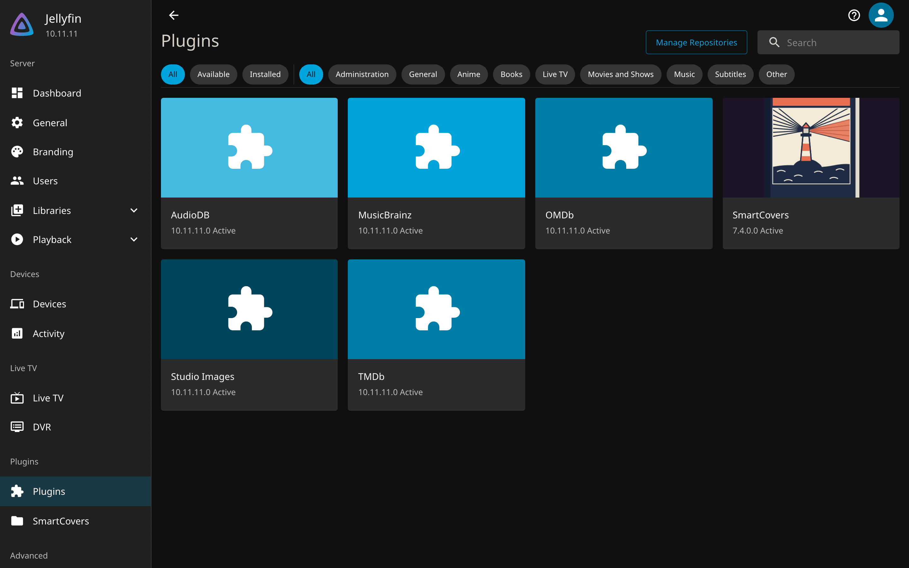Open the TMDb plugin card
Screen dimensions: 909x568
[x=437, y=335]
